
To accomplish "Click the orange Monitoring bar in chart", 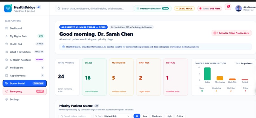I will pos(220,78).
